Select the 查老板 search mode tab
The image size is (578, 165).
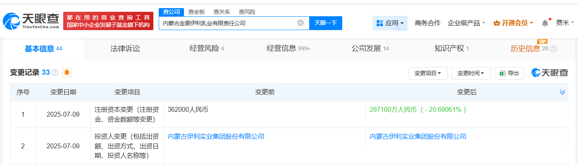pyautogui.click(x=196, y=12)
